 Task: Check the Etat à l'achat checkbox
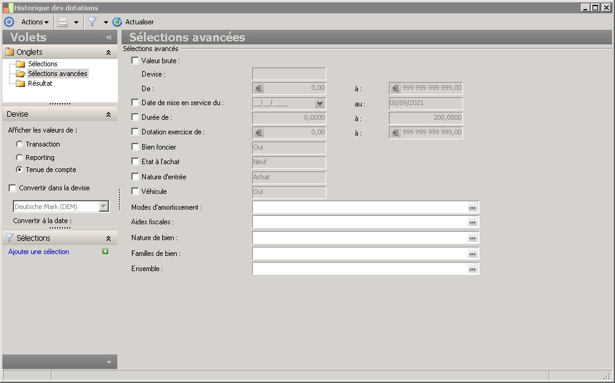click(x=135, y=161)
